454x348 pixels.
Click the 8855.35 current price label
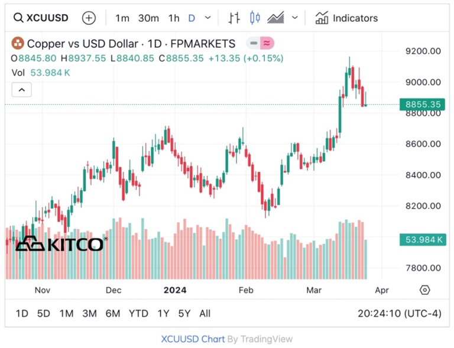(423, 104)
